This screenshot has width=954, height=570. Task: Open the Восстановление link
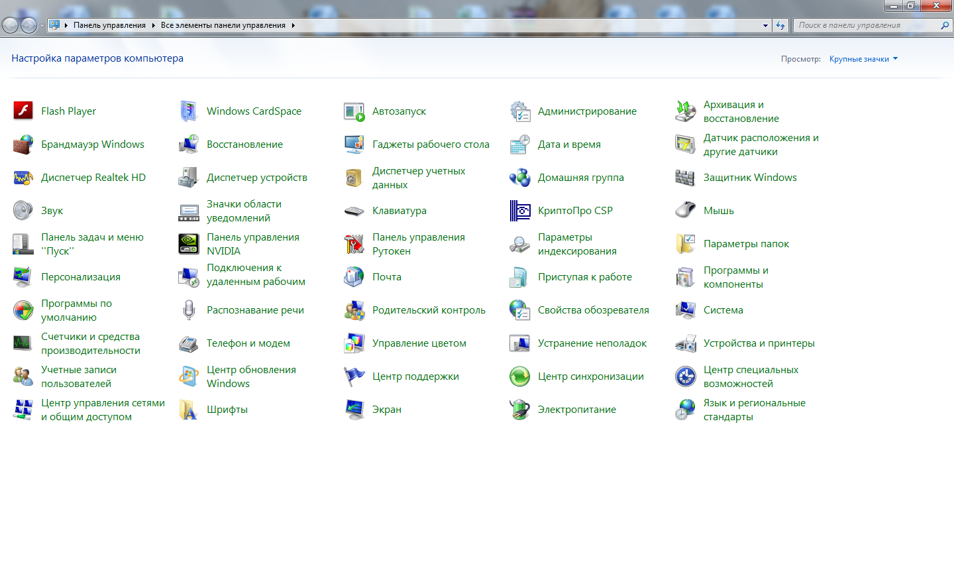(x=244, y=144)
